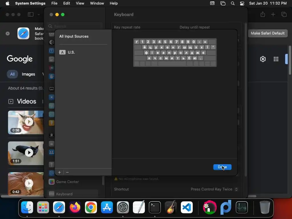Open Activity Monitor from the Dock
292x219 pixels.
pyautogui.click(x=242, y=207)
